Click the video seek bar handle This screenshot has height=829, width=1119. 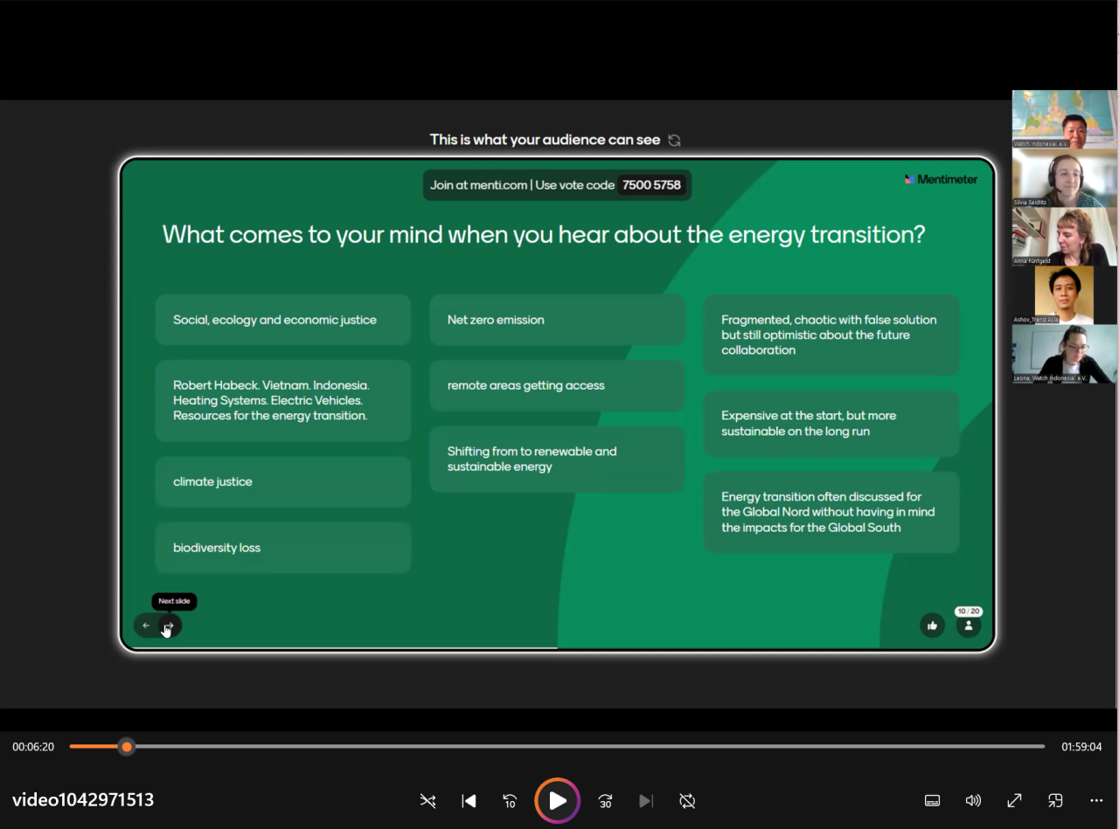click(x=127, y=747)
